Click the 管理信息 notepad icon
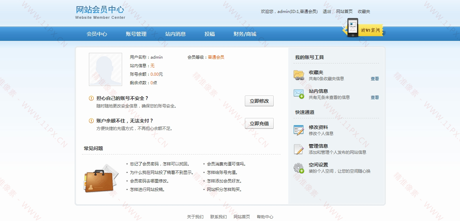 [x=299, y=149]
